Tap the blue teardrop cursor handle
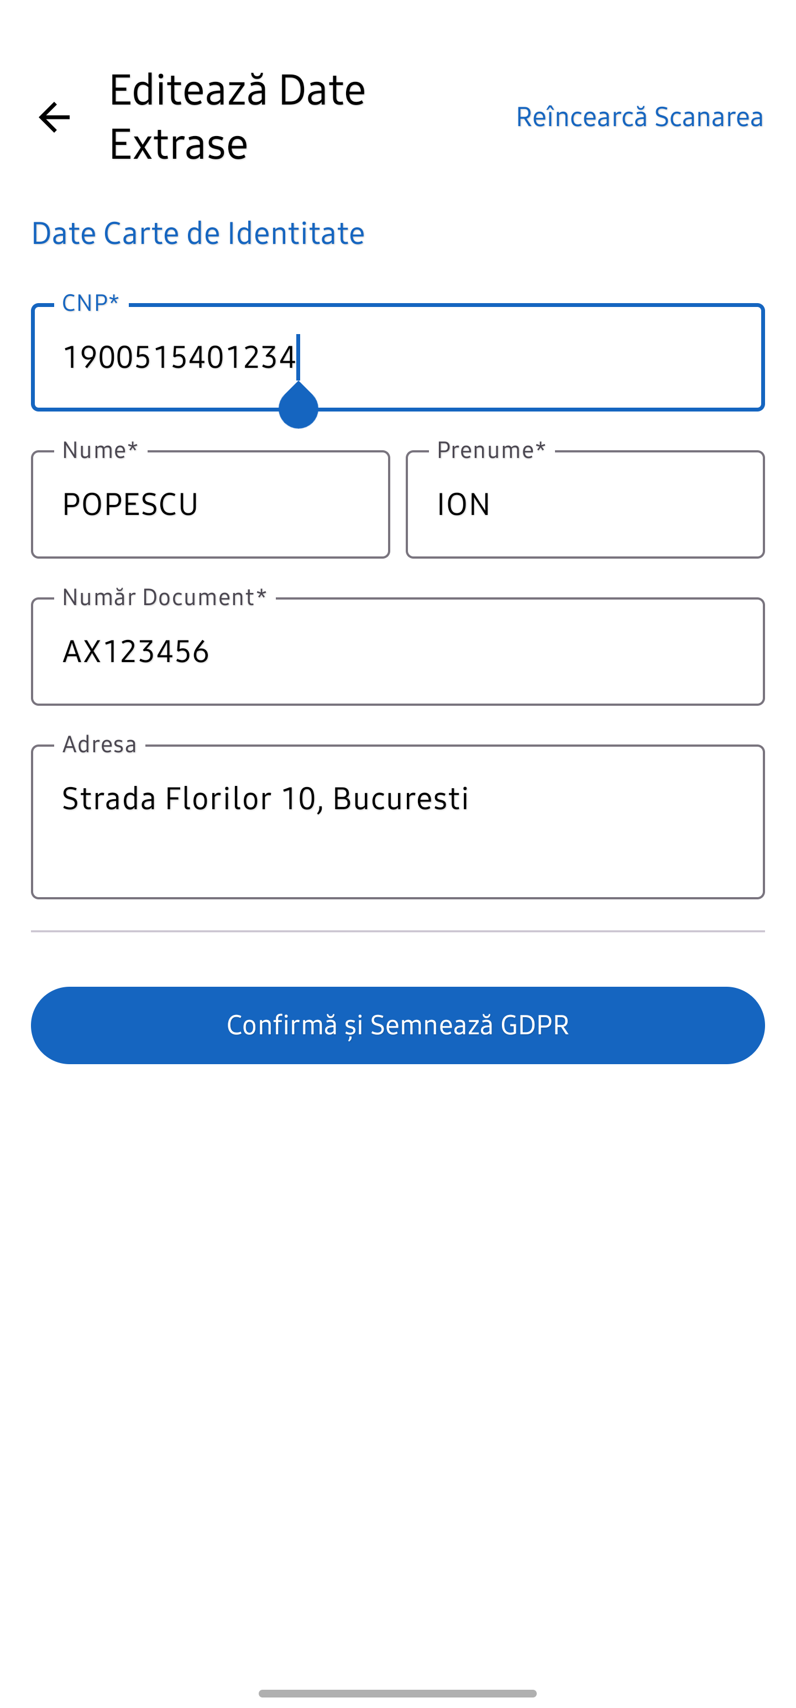 click(x=298, y=406)
